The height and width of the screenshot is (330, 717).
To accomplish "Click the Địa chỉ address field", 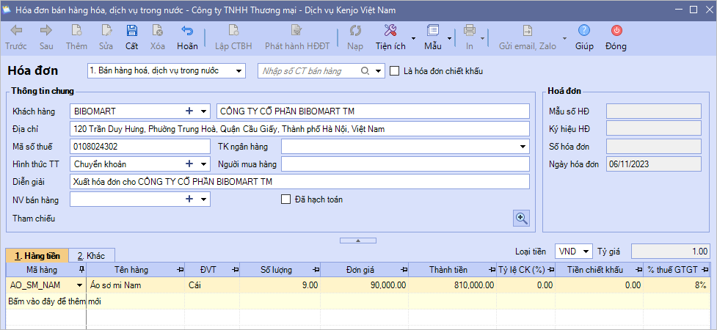I will tap(299, 129).
